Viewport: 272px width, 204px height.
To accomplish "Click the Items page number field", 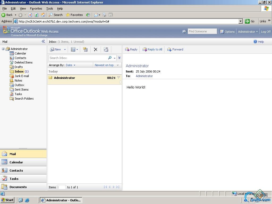I will pos(61,187).
